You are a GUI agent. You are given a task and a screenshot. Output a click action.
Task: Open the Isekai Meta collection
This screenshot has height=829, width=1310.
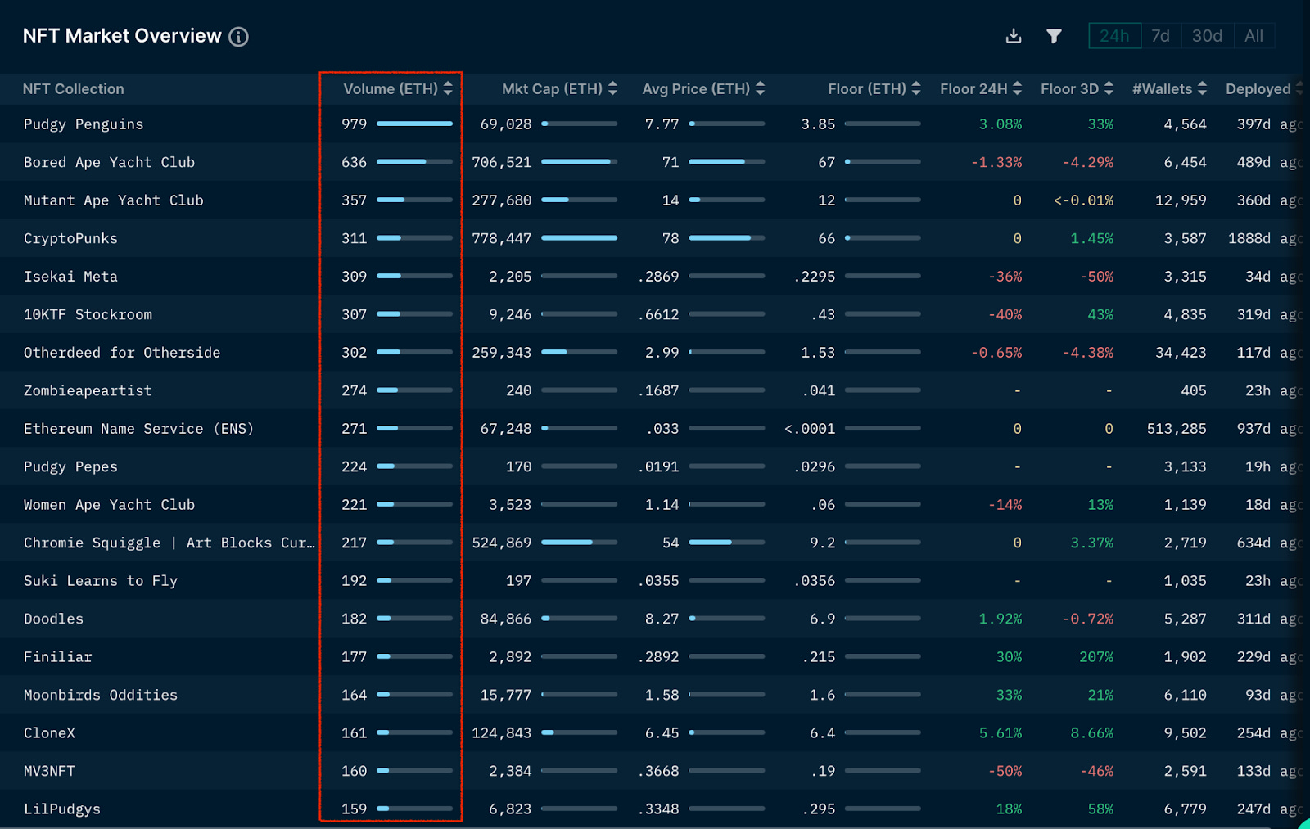(x=70, y=277)
